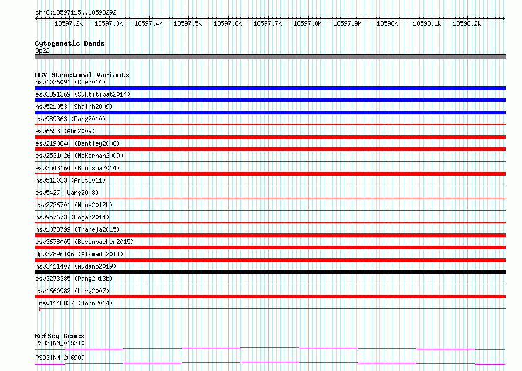Click the red bar under esv3543164 (Boomsma2014)
The width and height of the screenshot is (522, 371).
pos(282,174)
